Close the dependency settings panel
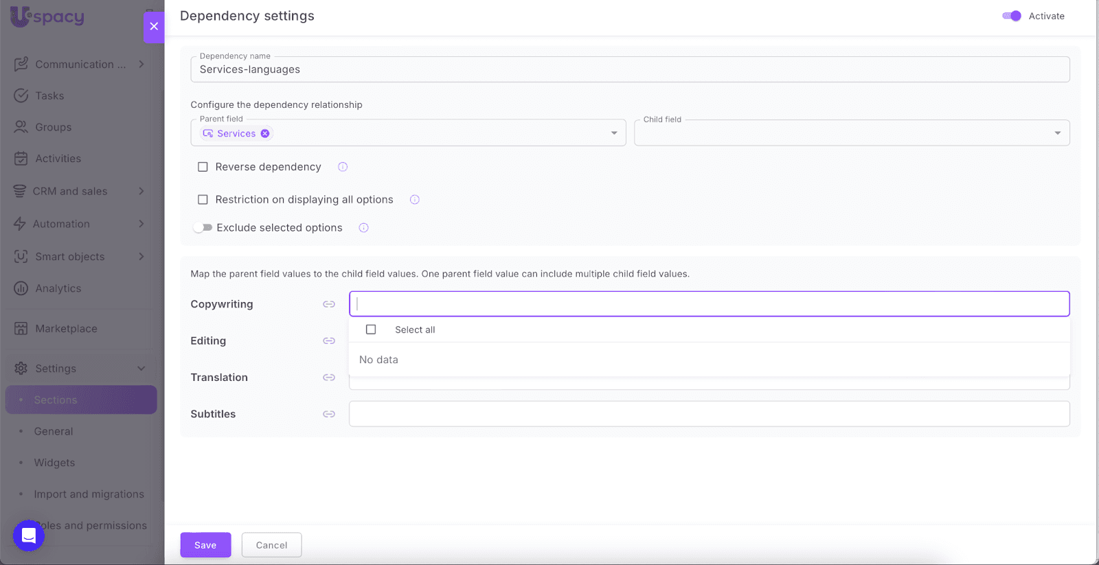 click(x=154, y=26)
